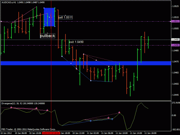Click the '10 Jan 06:00' time axis label
The height and width of the screenshot is (135, 180).
(x=21, y=133)
